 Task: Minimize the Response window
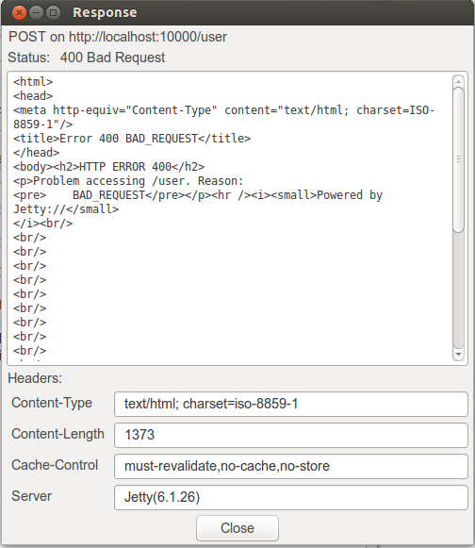(36, 13)
